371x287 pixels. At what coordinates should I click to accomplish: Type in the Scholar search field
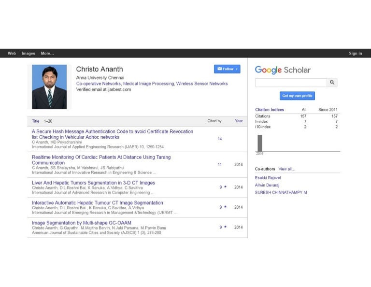(291, 83)
